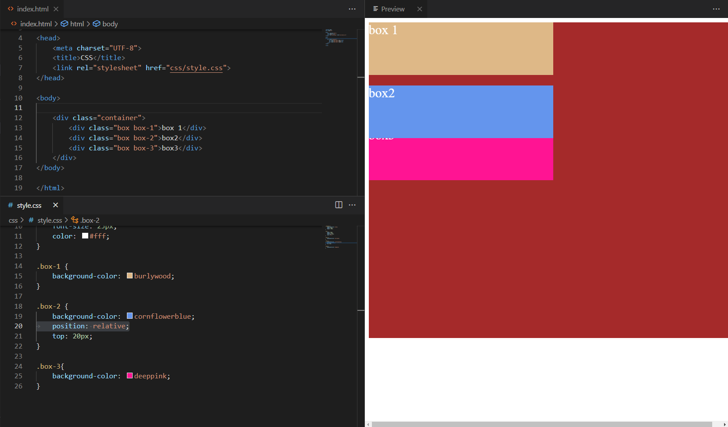Select the index.html tab
The height and width of the screenshot is (427, 728).
pyautogui.click(x=32, y=9)
